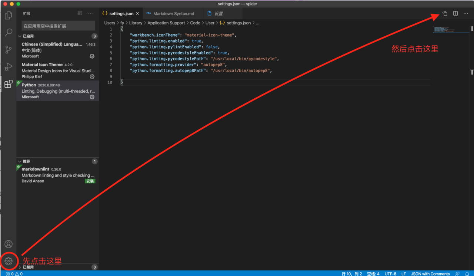Click David Anson publisher name
Viewport: 474px width, 276px height.
33,181
